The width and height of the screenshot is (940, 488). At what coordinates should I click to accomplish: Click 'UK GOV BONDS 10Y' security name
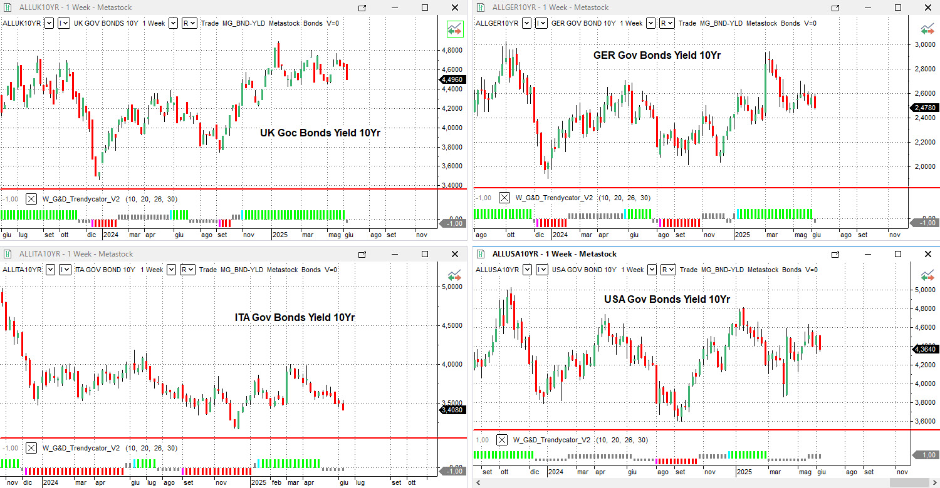point(107,23)
